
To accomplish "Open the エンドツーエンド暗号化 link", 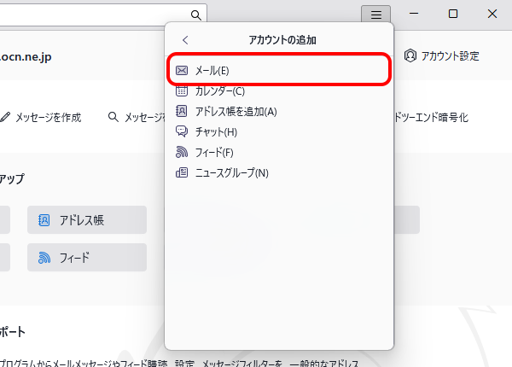I will coord(431,117).
